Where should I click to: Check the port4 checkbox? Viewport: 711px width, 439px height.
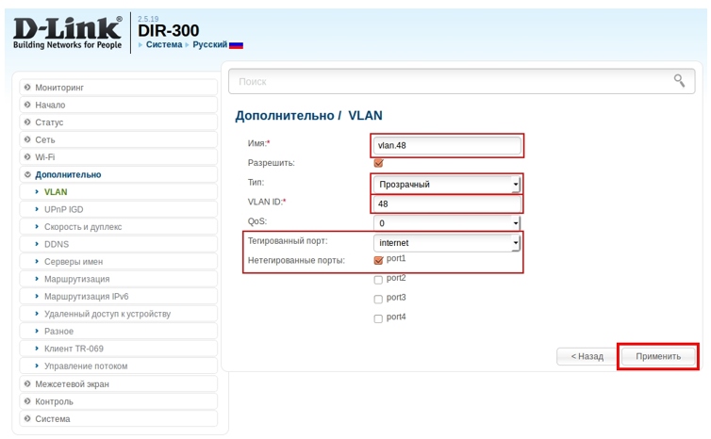(379, 318)
